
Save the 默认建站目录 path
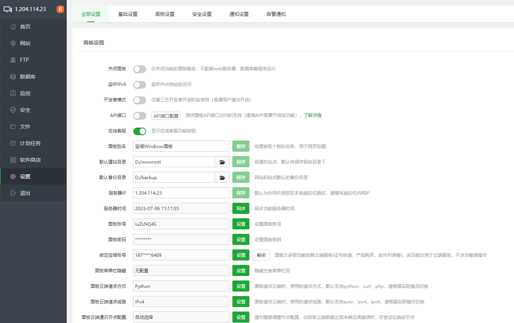point(241,162)
